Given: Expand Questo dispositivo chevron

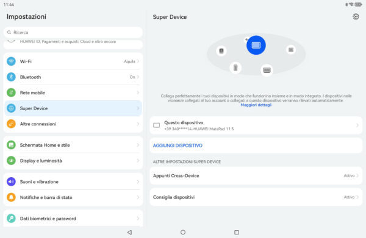Looking at the screenshot, I should coord(357,125).
